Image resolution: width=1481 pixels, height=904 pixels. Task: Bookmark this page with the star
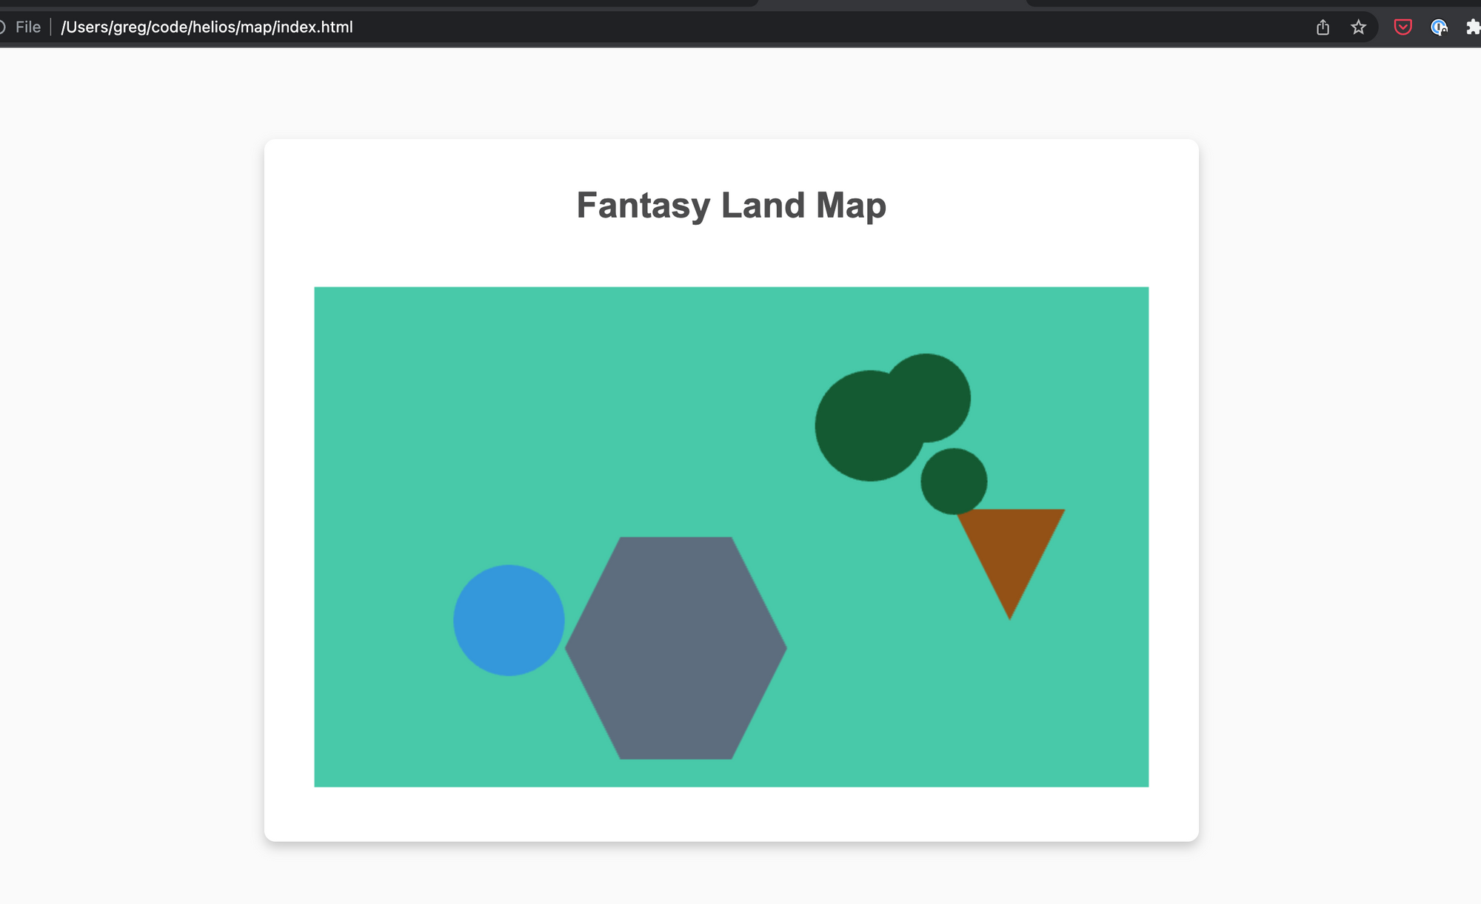tap(1358, 27)
